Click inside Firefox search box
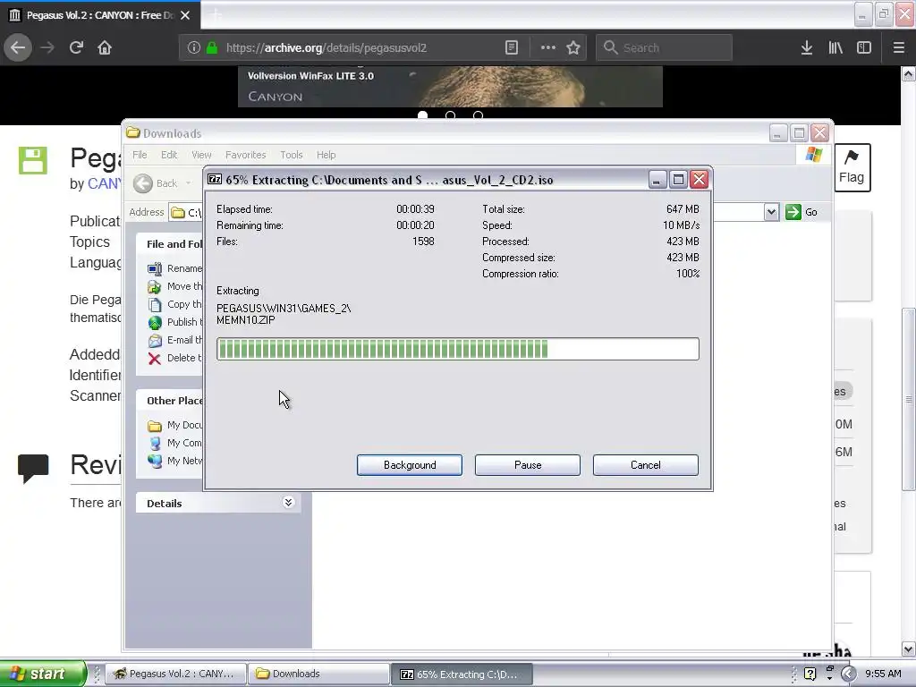 pos(665,48)
